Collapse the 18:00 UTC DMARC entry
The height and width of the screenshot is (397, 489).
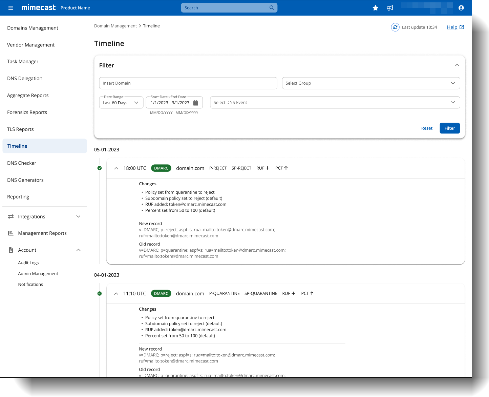pyautogui.click(x=116, y=168)
